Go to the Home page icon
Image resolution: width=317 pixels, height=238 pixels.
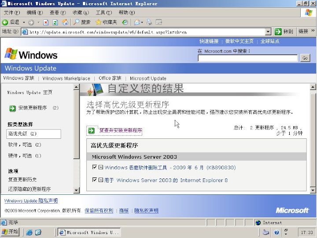pyautogui.click(x=65, y=22)
